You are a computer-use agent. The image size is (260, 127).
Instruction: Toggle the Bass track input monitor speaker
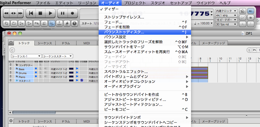coord(46,68)
